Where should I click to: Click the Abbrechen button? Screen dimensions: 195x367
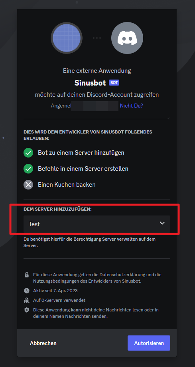(43, 343)
